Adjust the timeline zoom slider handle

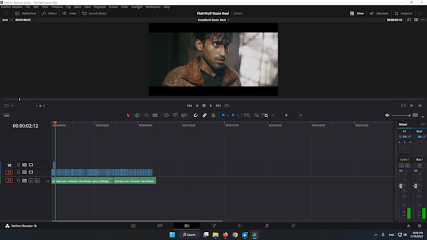(286, 115)
